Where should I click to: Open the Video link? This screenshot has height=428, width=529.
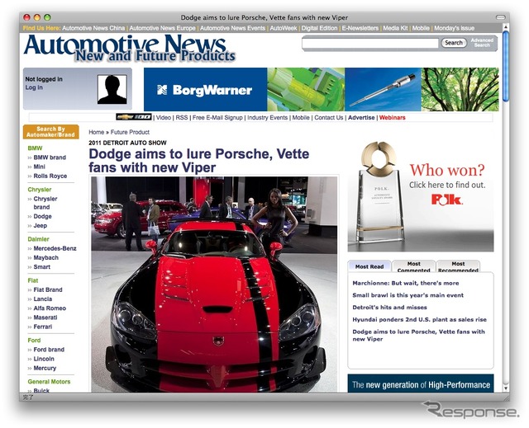164,118
